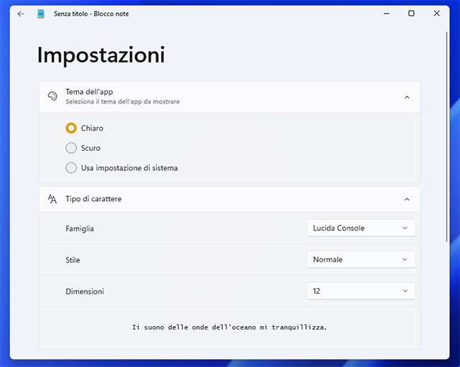Select the Chiaro theme option

(71, 129)
